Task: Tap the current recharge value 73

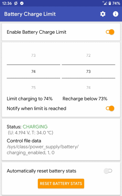Action: pos(88,71)
